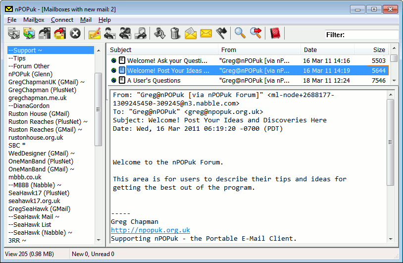Click document icon of 'A User's Questions' row
Screen dimensions: 403x263
coord(122,80)
